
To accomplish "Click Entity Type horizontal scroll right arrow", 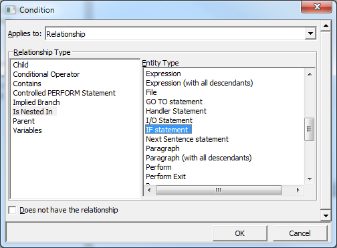I will 298,191.
